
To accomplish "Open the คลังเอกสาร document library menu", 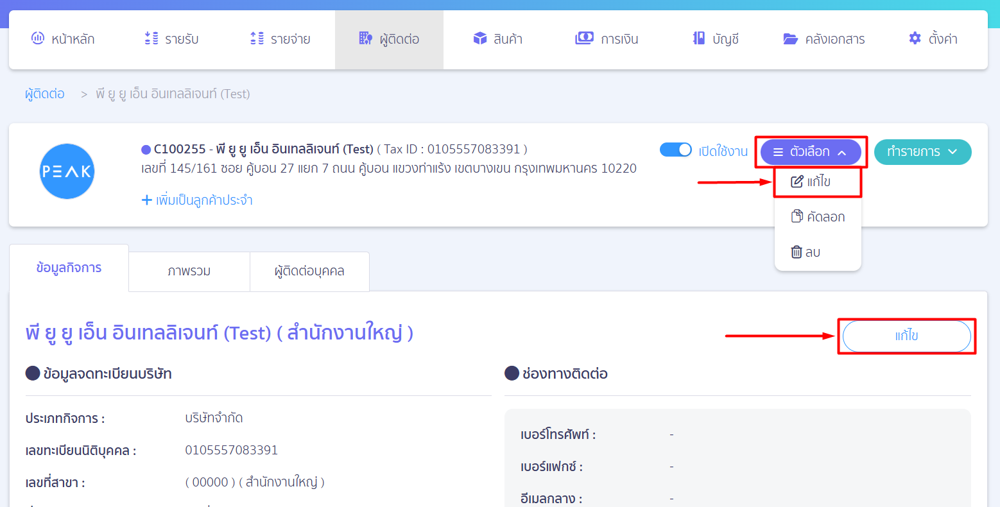I will point(824,39).
